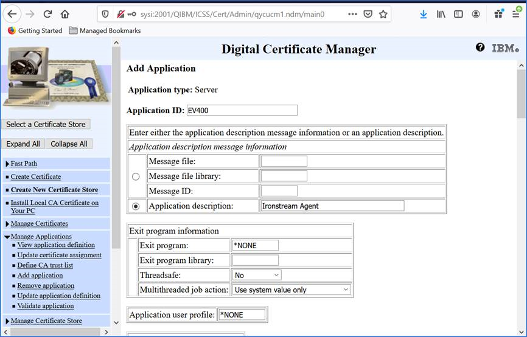This screenshot has height=337, width=527.
Task: Expand the Fast Path tree arrow
Action: [x=7, y=164]
